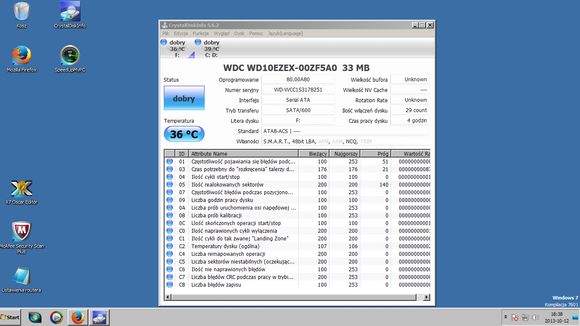Click the Czas pracy dysku field 4 godzin

pyautogui.click(x=410, y=121)
